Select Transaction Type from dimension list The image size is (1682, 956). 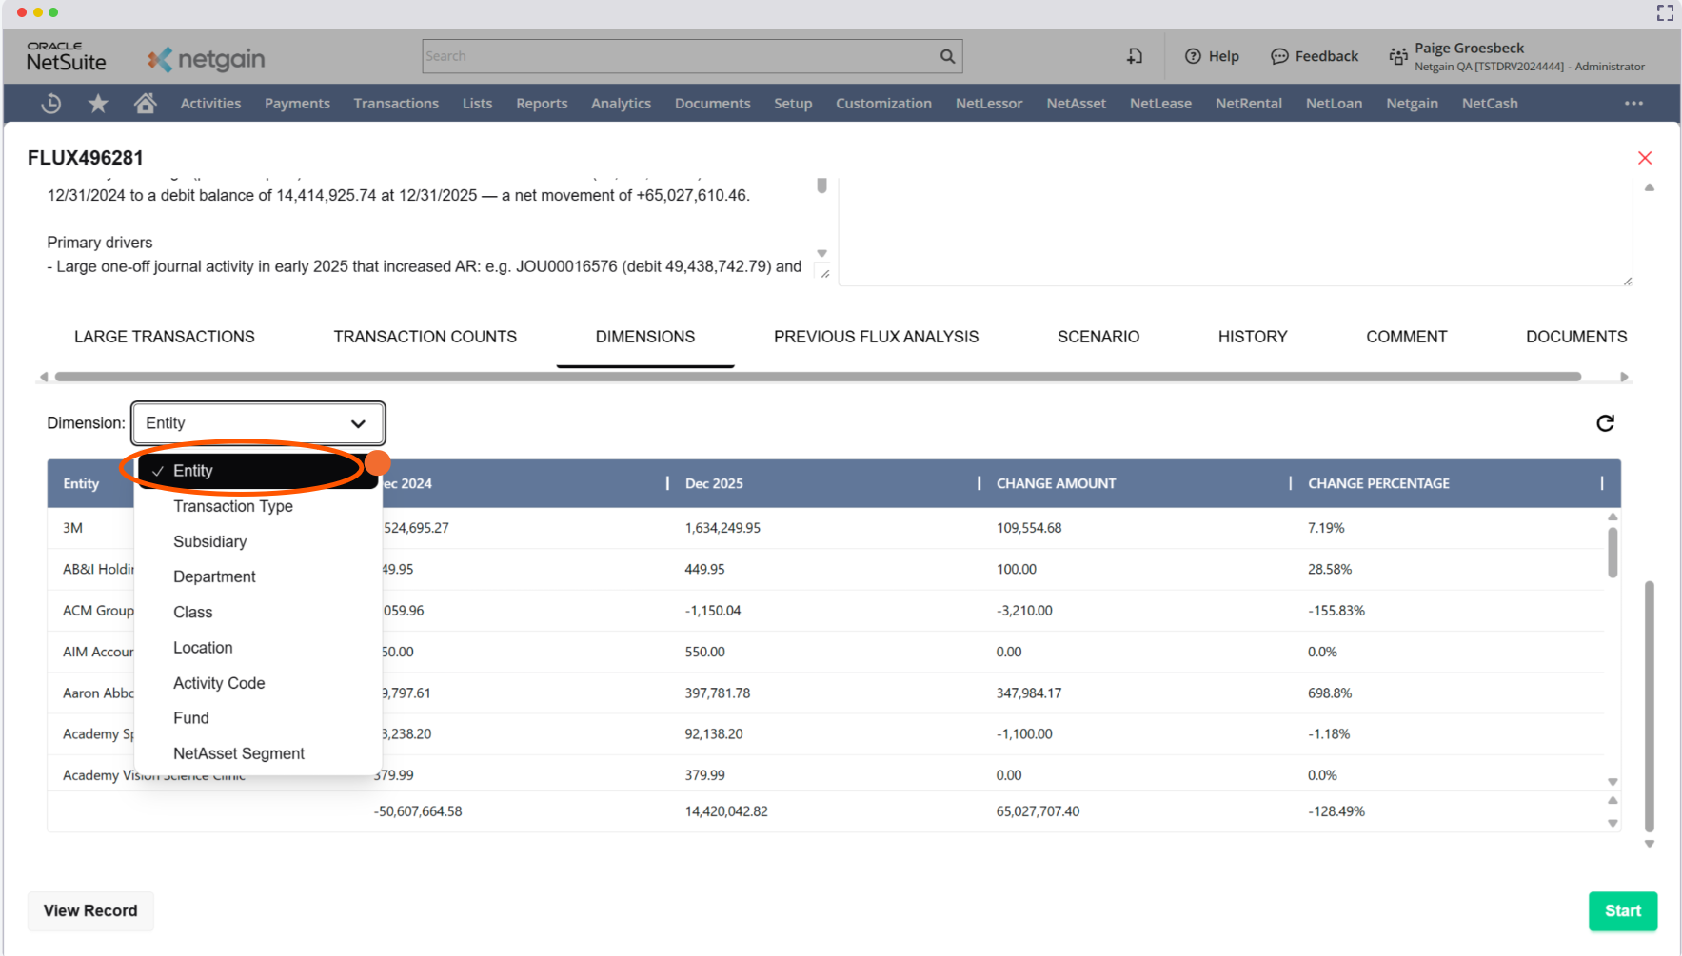click(233, 506)
